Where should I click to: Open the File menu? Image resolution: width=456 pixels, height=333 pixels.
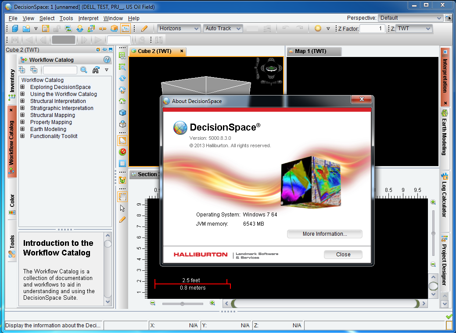coord(13,18)
